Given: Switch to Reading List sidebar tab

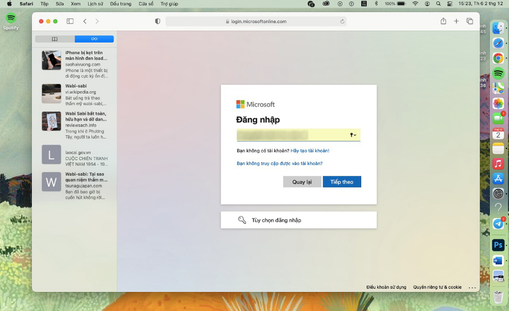Looking at the screenshot, I should coord(94,39).
